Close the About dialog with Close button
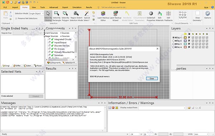The height and width of the screenshot is (136, 215). 152,78
